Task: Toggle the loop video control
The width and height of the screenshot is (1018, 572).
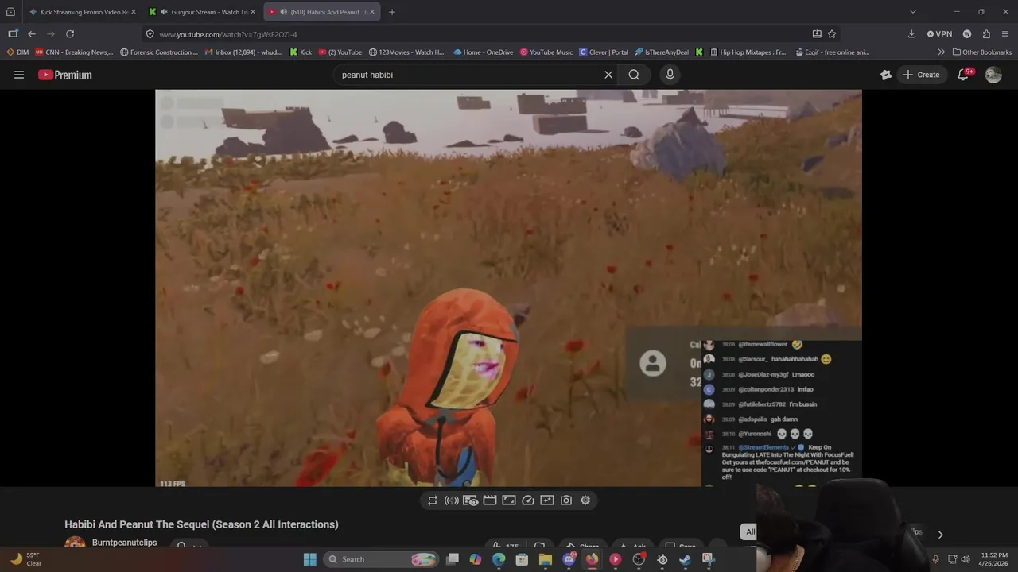Action: [433, 500]
